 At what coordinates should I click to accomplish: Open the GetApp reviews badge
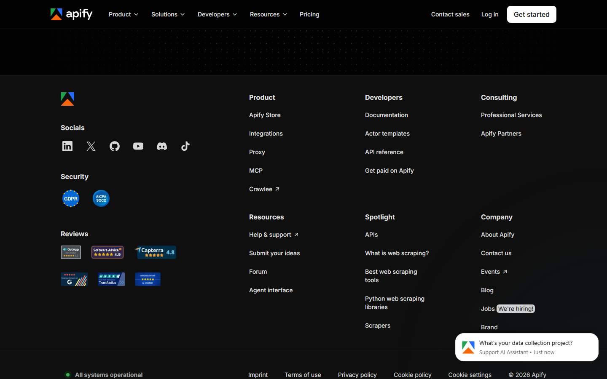71,252
